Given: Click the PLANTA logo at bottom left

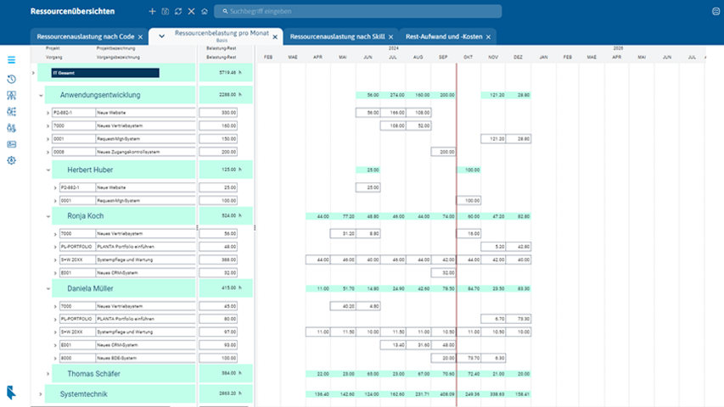Looking at the screenshot, I should click(x=10, y=392).
